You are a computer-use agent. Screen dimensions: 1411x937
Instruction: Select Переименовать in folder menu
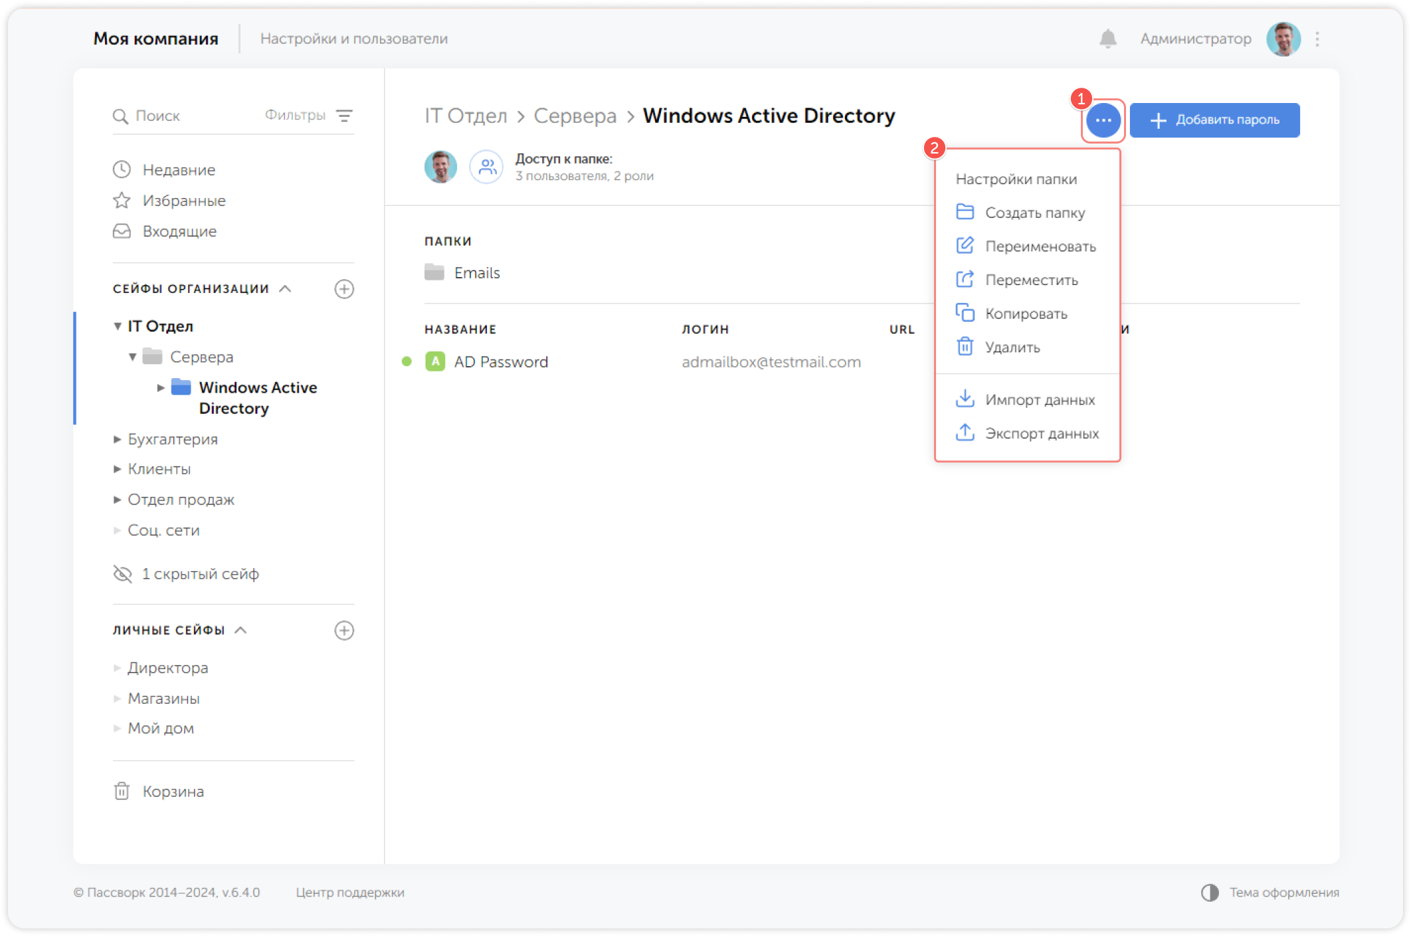[x=1040, y=247]
